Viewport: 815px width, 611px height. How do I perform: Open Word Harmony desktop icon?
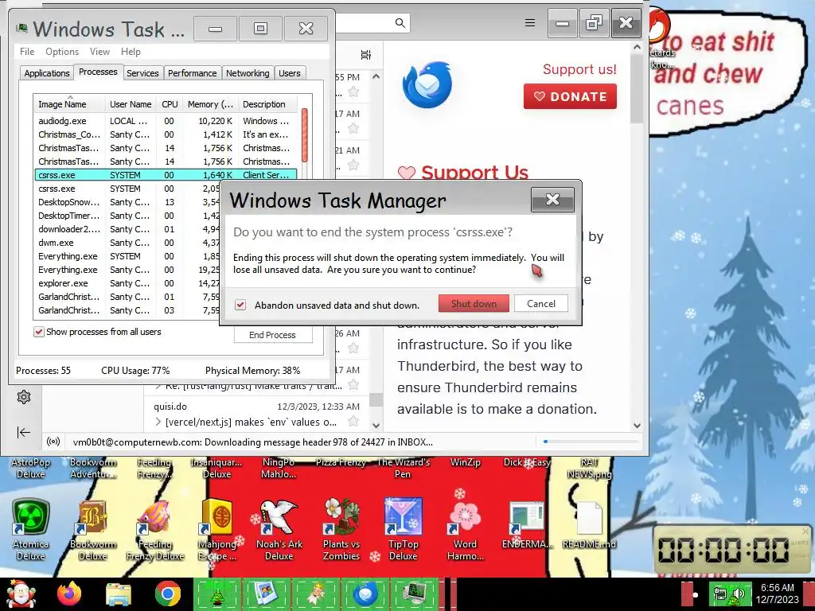click(465, 529)
